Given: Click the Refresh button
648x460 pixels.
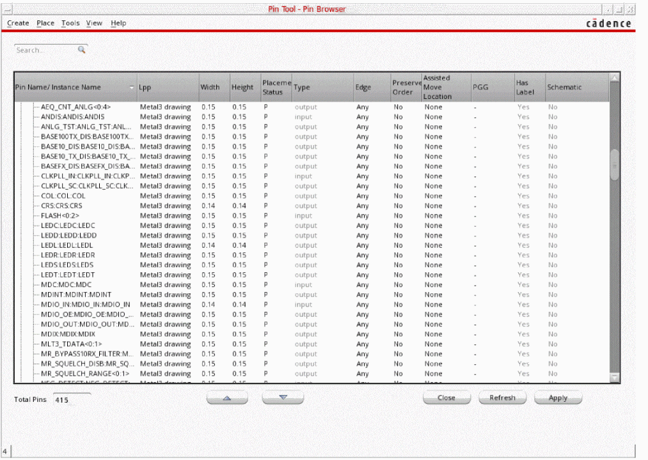Looking at the screenshot, I should [x=502, y=397].
